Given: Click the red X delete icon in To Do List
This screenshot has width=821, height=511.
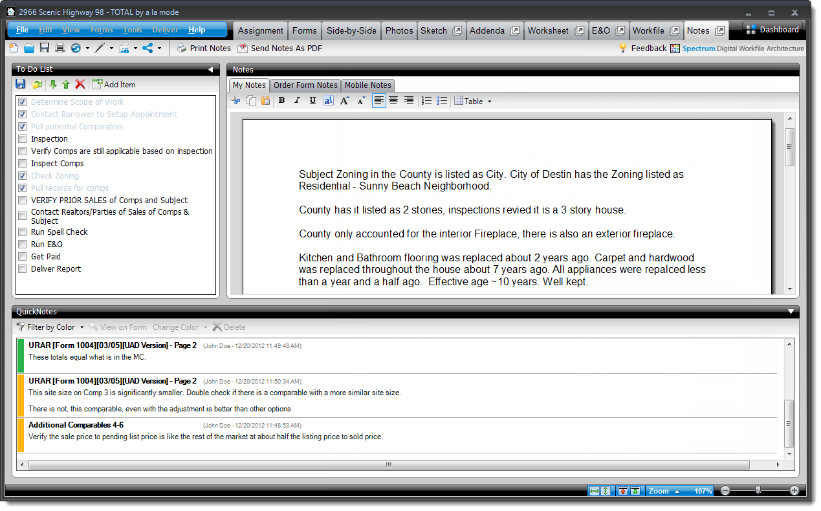Looking at the screenshot, I should click(x=80, y=85).
